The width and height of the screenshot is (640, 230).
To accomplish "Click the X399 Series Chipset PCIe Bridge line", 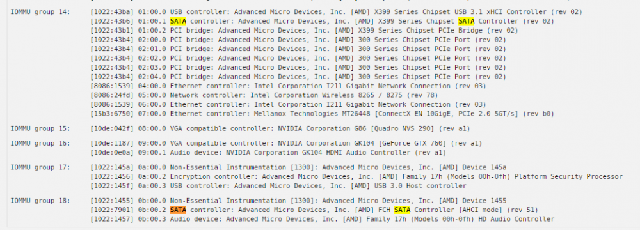I will pos(304,31).
